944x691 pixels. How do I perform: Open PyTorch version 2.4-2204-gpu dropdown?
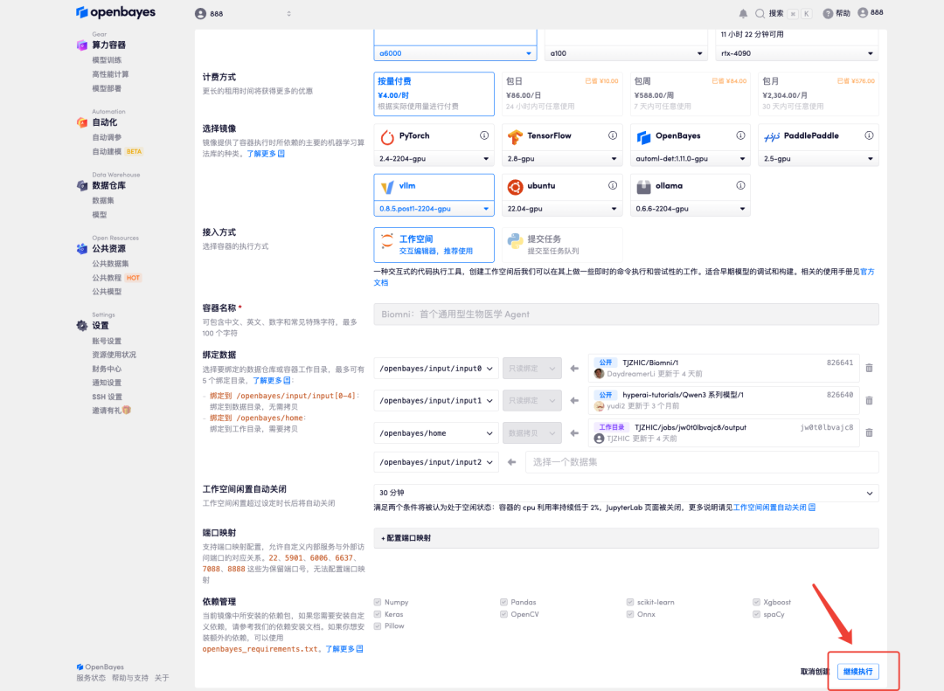pos(434,158)
